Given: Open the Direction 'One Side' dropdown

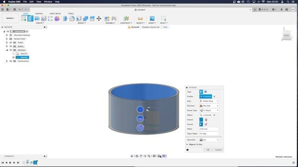Looking at the screenshot, I should [209, 106].
